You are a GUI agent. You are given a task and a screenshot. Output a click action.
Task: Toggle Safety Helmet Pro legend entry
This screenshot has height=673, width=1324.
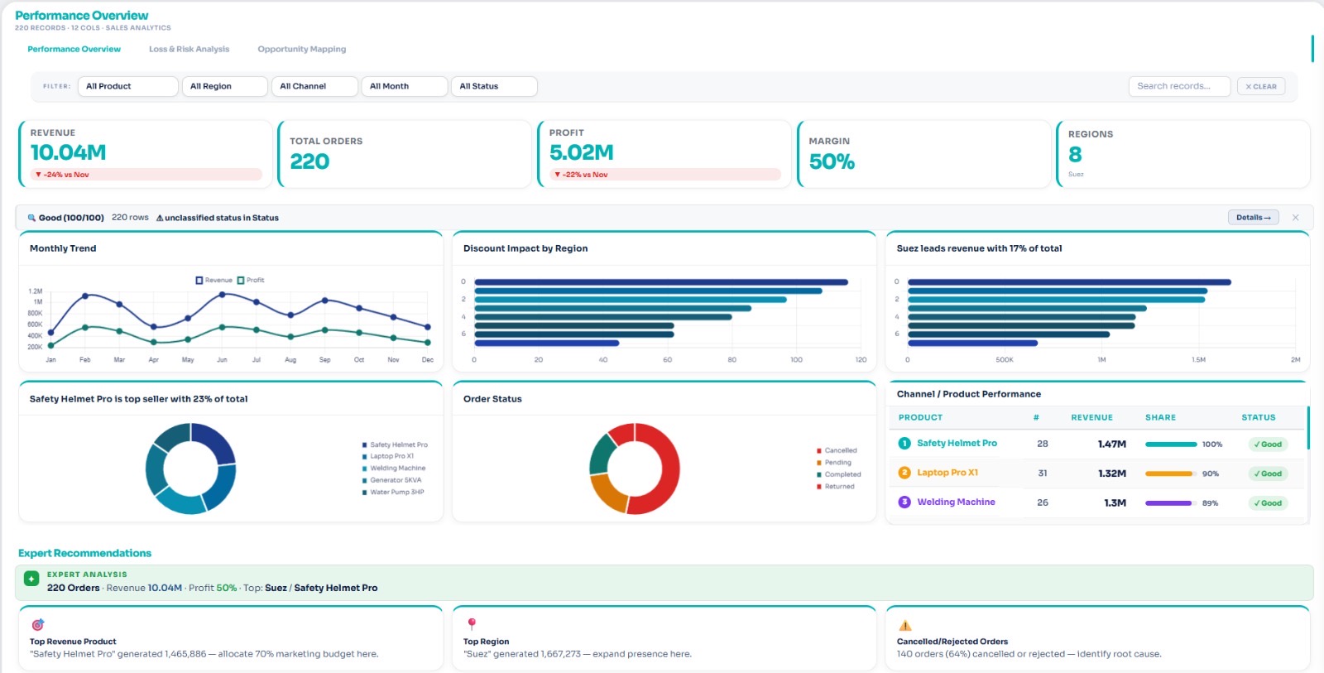pyautogui.click(x=395, y=445)
